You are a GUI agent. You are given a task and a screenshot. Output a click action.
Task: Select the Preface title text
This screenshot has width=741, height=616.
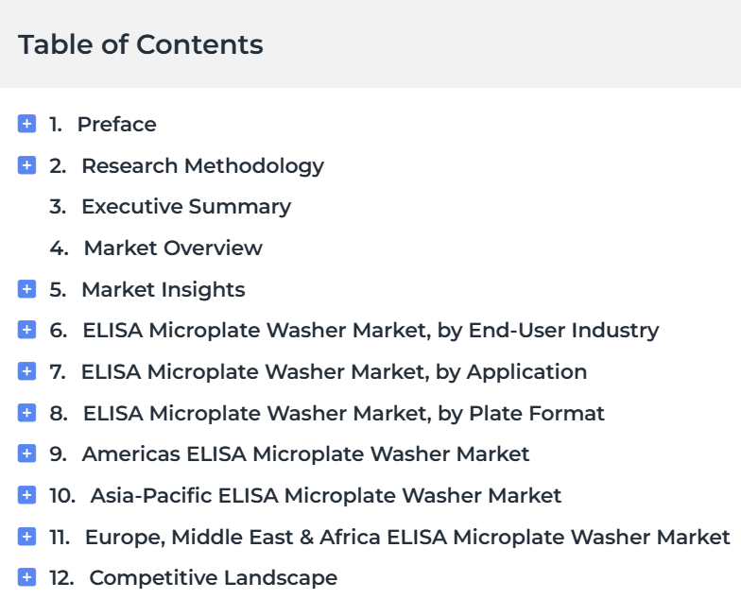click(117, 125)
